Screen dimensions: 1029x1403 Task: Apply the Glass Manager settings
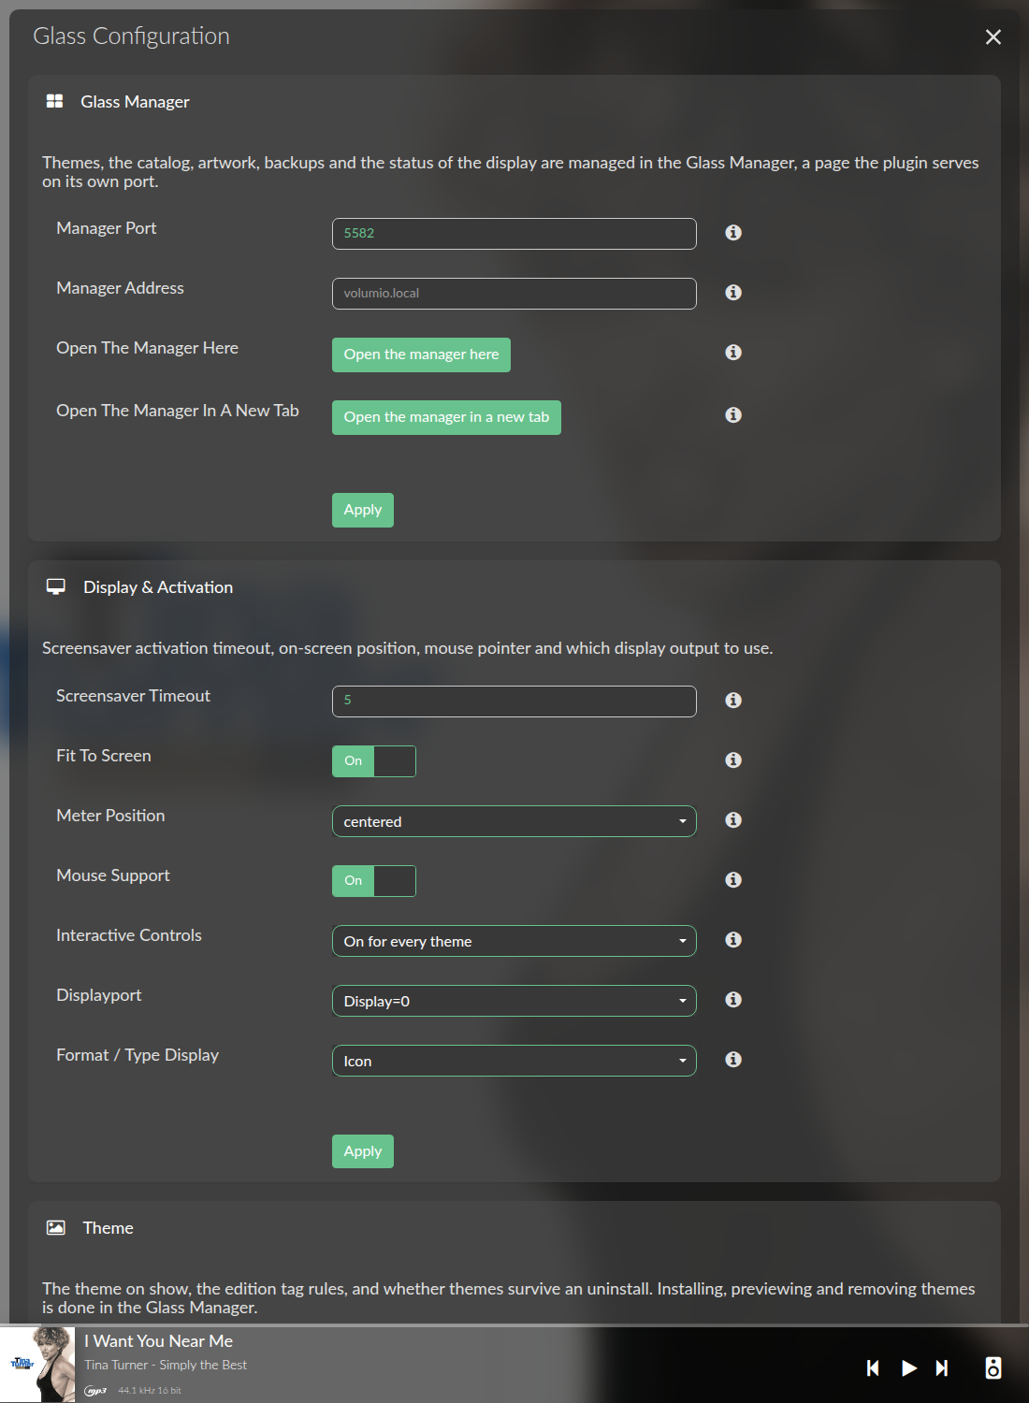tap(363, 510)
